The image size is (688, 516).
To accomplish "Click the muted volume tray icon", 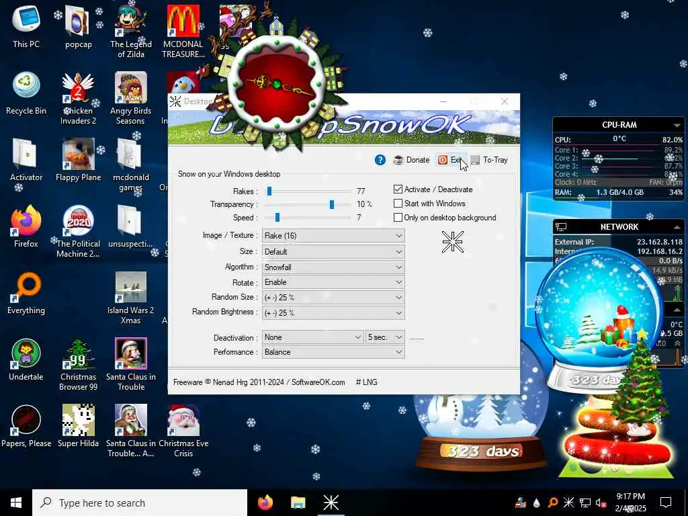I will pos(601,503).
